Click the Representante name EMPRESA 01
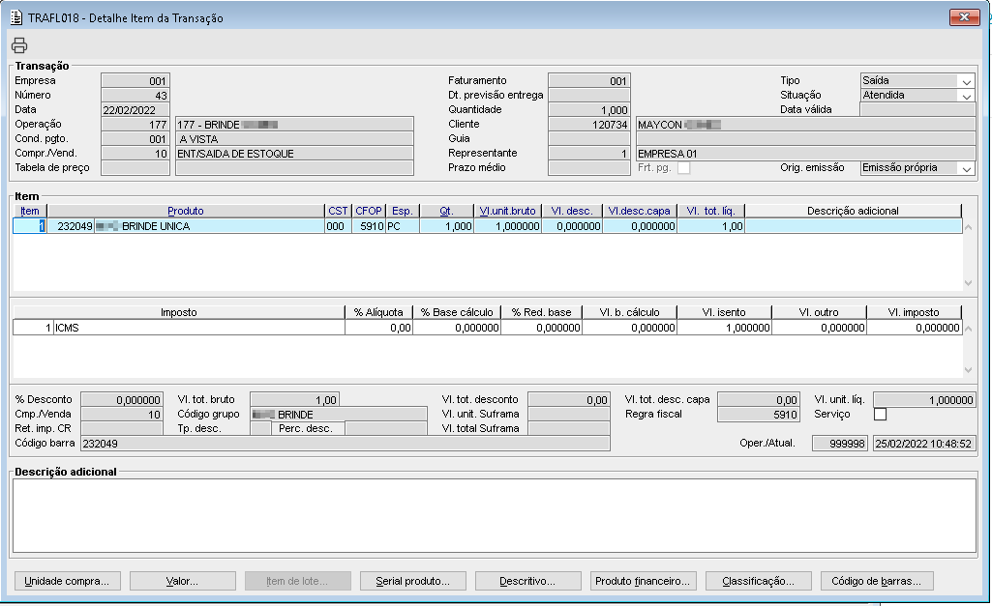 pos(806,154)
